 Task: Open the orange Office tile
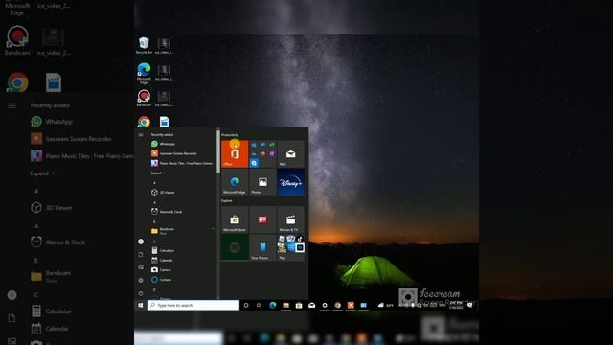click(235, 153)
